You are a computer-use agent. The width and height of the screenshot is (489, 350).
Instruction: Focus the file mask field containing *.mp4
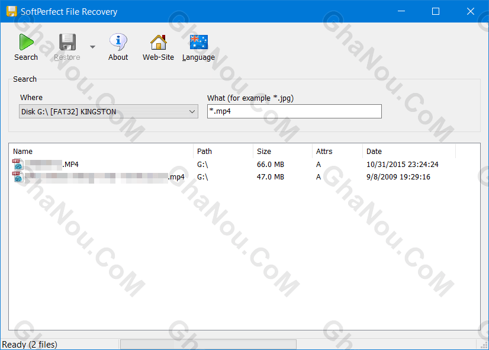294,111
